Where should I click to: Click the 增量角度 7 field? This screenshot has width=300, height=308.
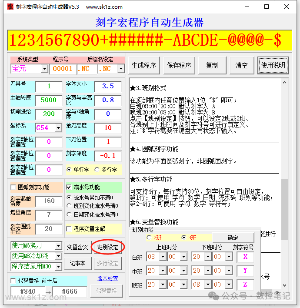tap(49, 215)
